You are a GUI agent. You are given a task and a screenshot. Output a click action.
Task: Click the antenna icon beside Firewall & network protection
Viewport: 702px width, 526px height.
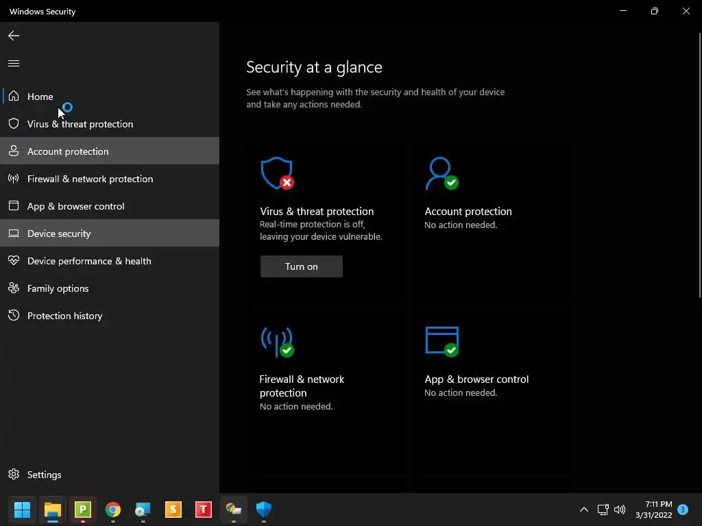coord(14,179)
